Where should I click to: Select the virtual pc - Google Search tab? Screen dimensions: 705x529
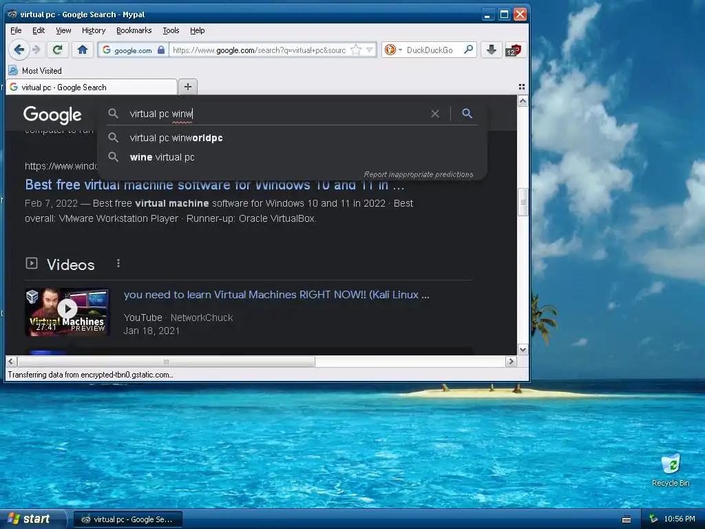pyautogui.click(x=92, y=87)
